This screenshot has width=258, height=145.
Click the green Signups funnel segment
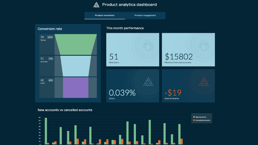point(76,44)
